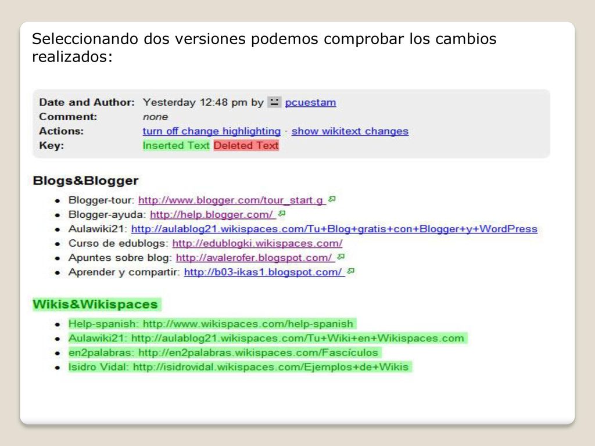Open the b03-ikas1.blogspot.com link
Screen dimensions: 595x446
click(x=264, y=272)
